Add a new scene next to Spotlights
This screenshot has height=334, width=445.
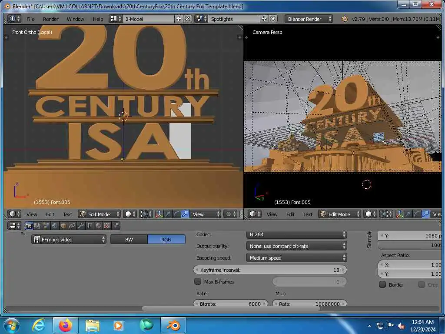(x=264, y=19)
